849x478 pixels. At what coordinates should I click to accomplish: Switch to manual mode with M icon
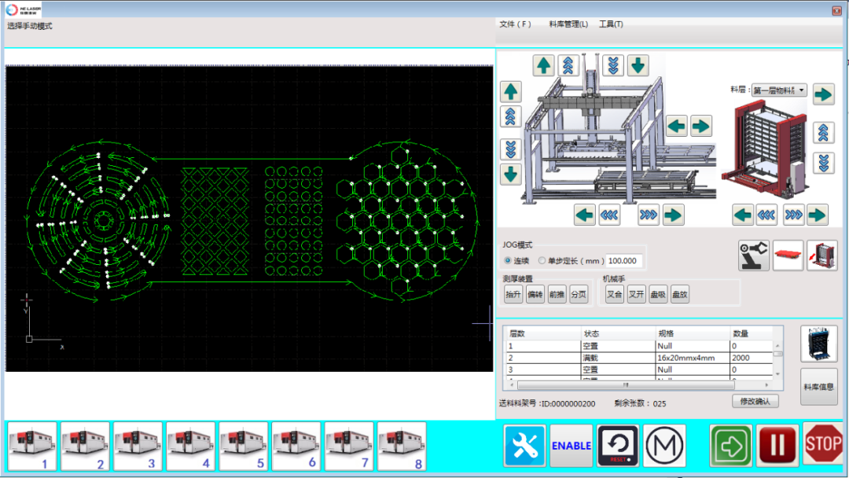click(x=664, y=446)
